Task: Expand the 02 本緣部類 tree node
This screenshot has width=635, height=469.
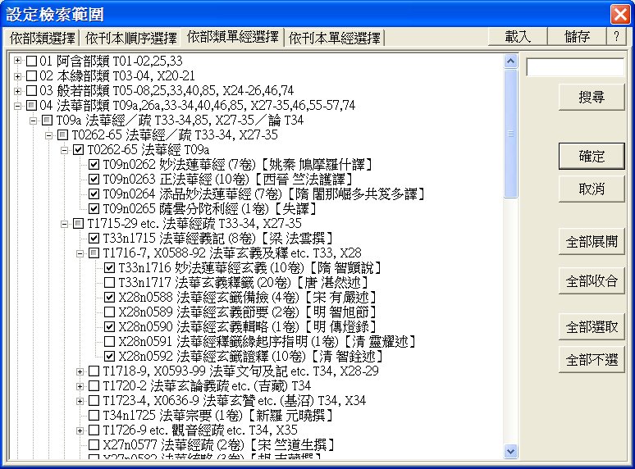Action: click(x=18, y=76)
